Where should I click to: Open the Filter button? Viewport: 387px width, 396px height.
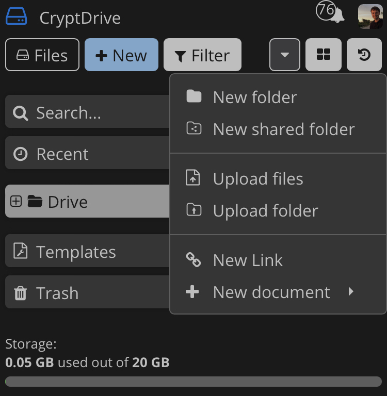click(x=202, y=55)
